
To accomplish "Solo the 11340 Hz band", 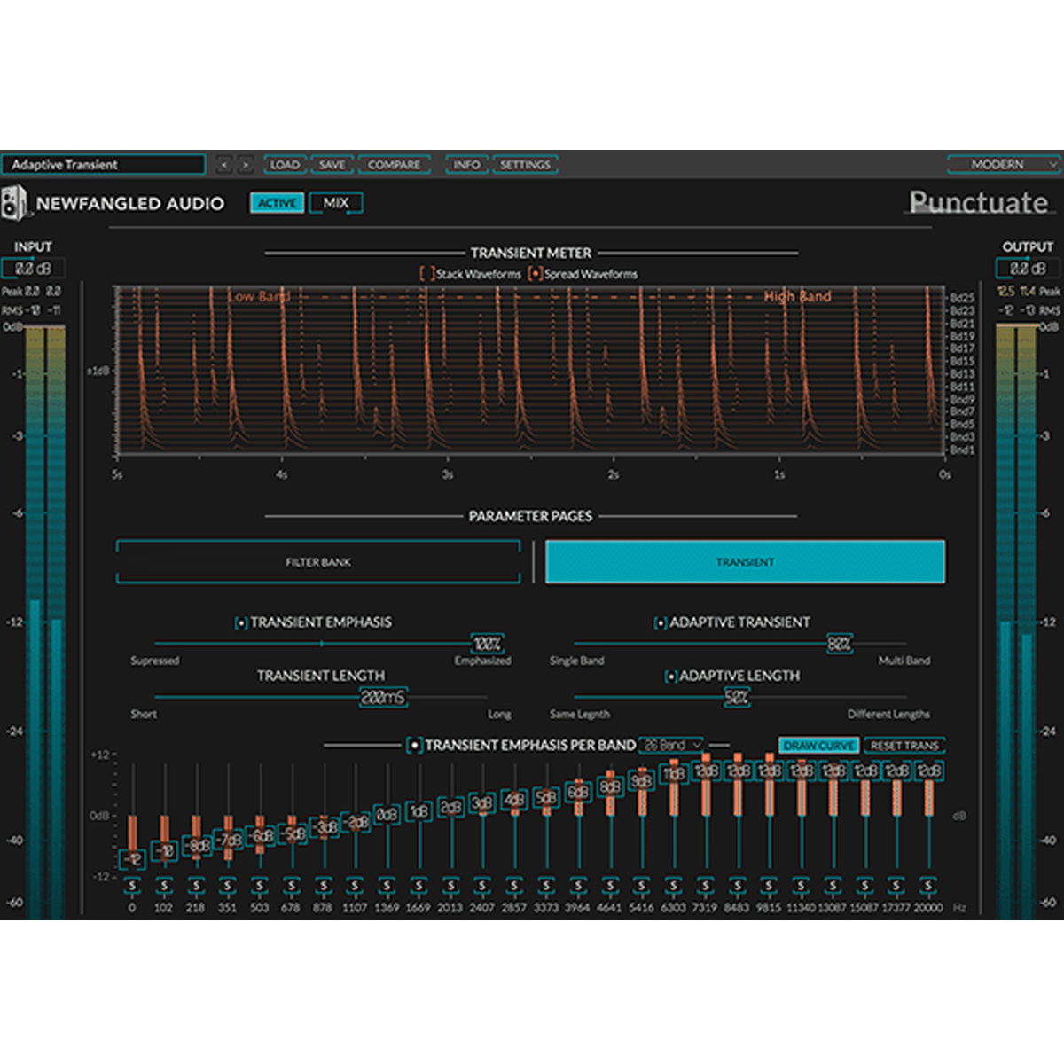I will [802, 886].
